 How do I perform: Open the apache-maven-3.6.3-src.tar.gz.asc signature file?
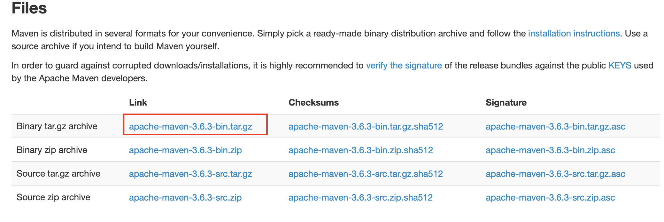pyautogui.click(x=555, y=174)
